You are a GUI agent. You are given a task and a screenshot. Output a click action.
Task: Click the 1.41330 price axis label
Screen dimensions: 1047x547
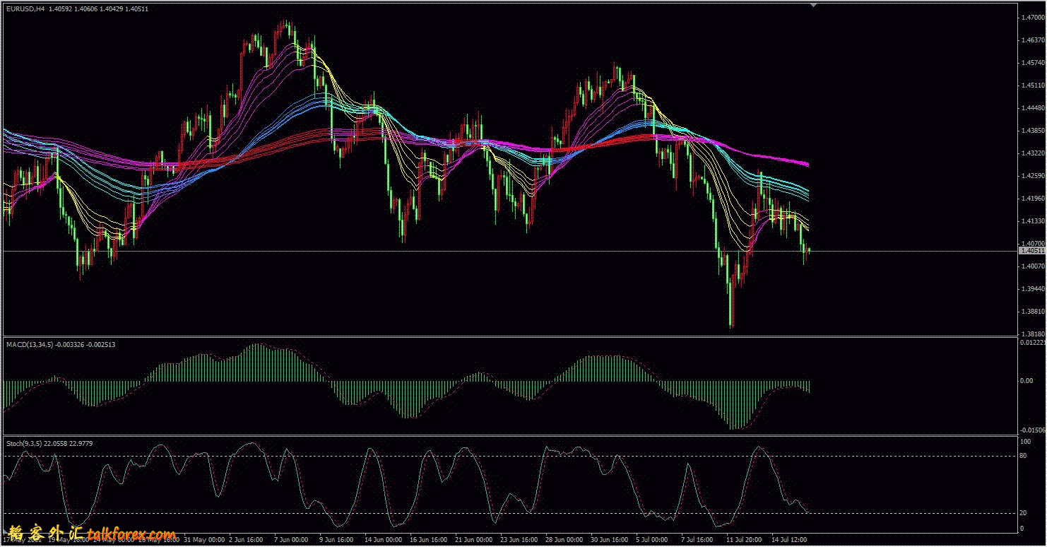pos(1033,220)
